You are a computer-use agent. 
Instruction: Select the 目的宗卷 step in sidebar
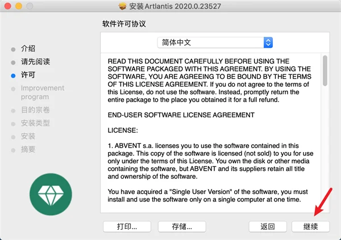coord(35,110)
